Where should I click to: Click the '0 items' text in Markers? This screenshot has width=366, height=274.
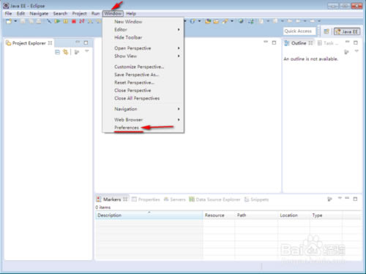103,208
